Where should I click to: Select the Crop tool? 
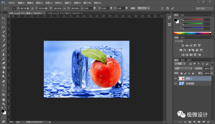point(4,36)
